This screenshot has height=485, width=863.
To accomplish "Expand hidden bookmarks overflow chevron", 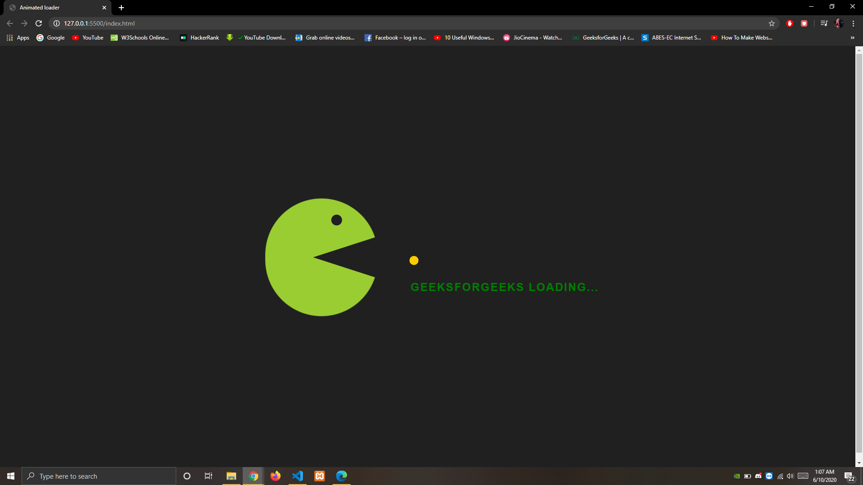I will tap(853, 38).
